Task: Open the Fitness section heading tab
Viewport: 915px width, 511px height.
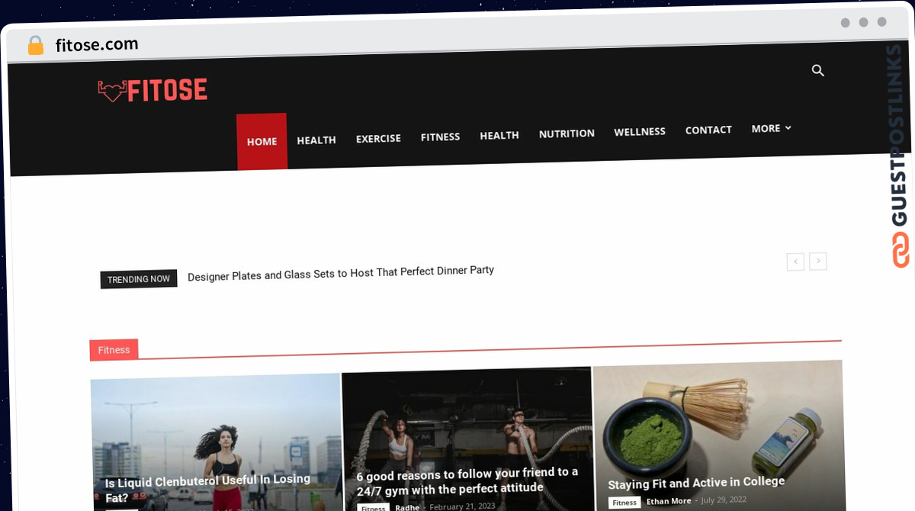Action: pyautogui.click(x=114, y=349)
